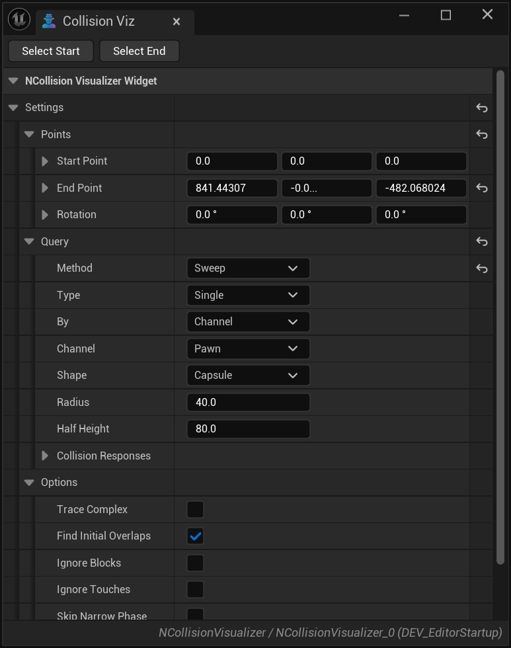511x648 pixels.
Task: Open the Shape dropdown showing Capsule
Action: click(x=249, y=376)
